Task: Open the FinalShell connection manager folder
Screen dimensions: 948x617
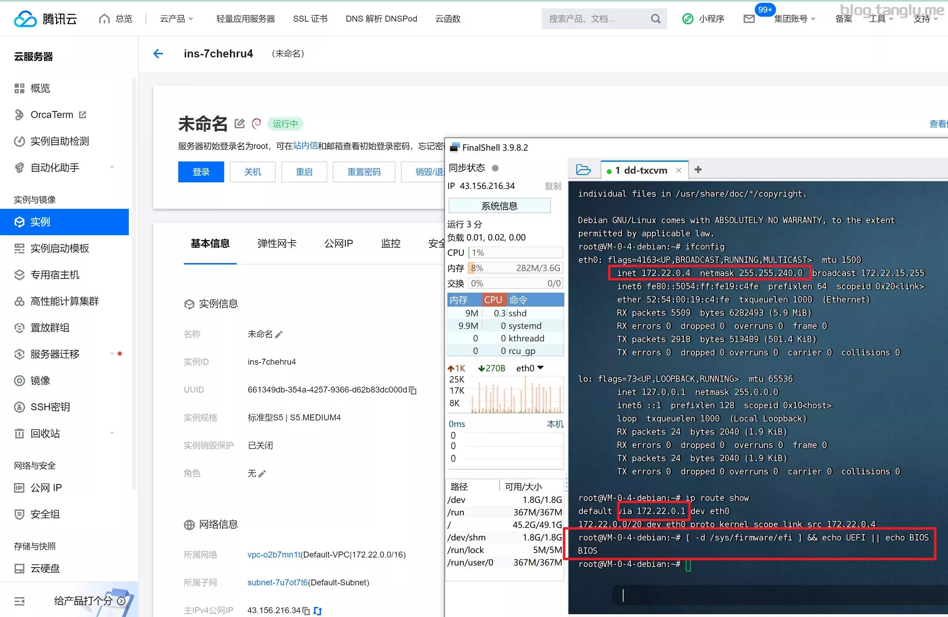Action: (583, 169)
